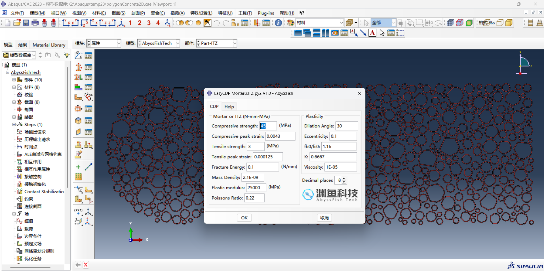Click the Create Material tool icon
This screenshot has width=544, height=271.
[x=78, y=55]
